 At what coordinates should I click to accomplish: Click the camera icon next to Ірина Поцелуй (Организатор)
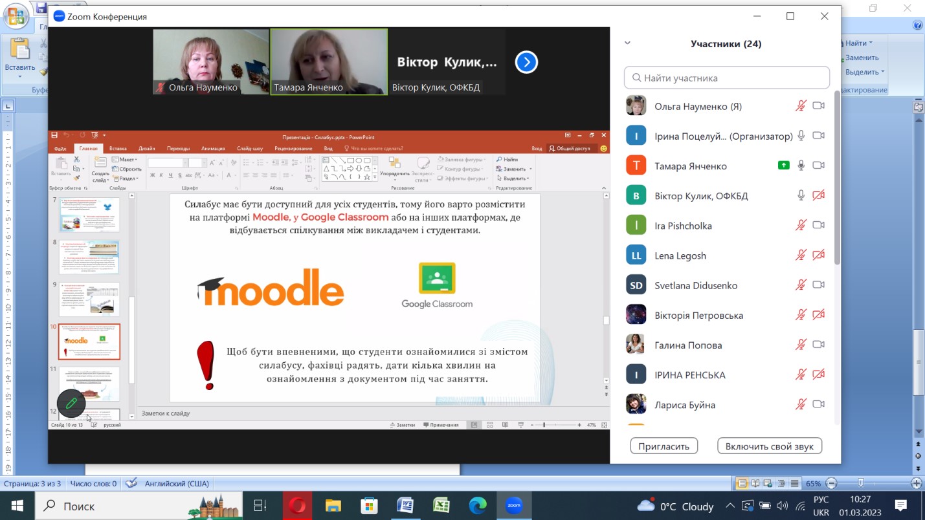click(818, 135)
